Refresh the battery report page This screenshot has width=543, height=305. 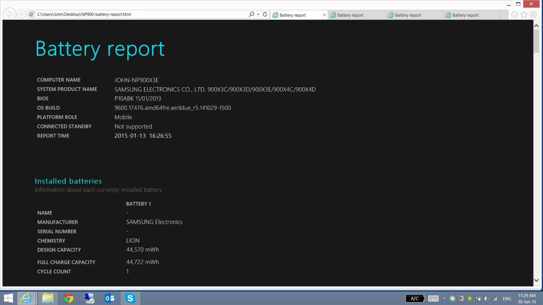click(x=265, y=14)
